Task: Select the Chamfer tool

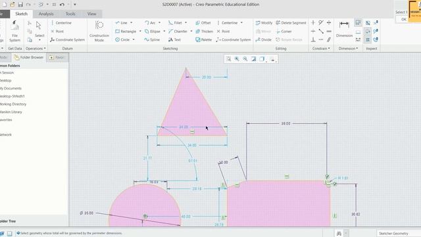Action: pos(178,32)
